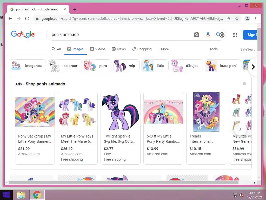Click the padlock site info icon
The image size is (266, 200).
tap(37, 18)
